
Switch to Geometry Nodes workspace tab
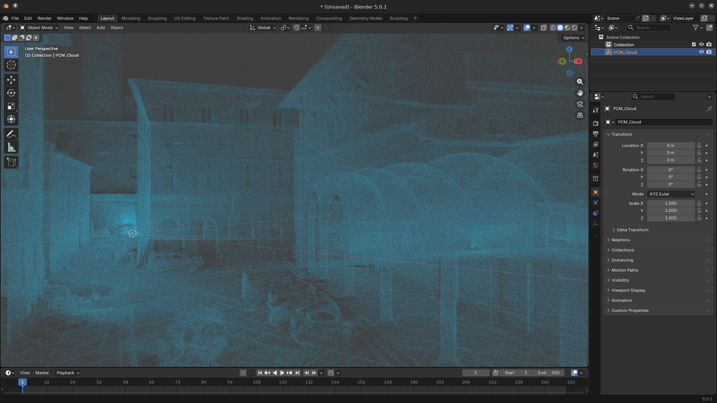[x=366, y=18]
